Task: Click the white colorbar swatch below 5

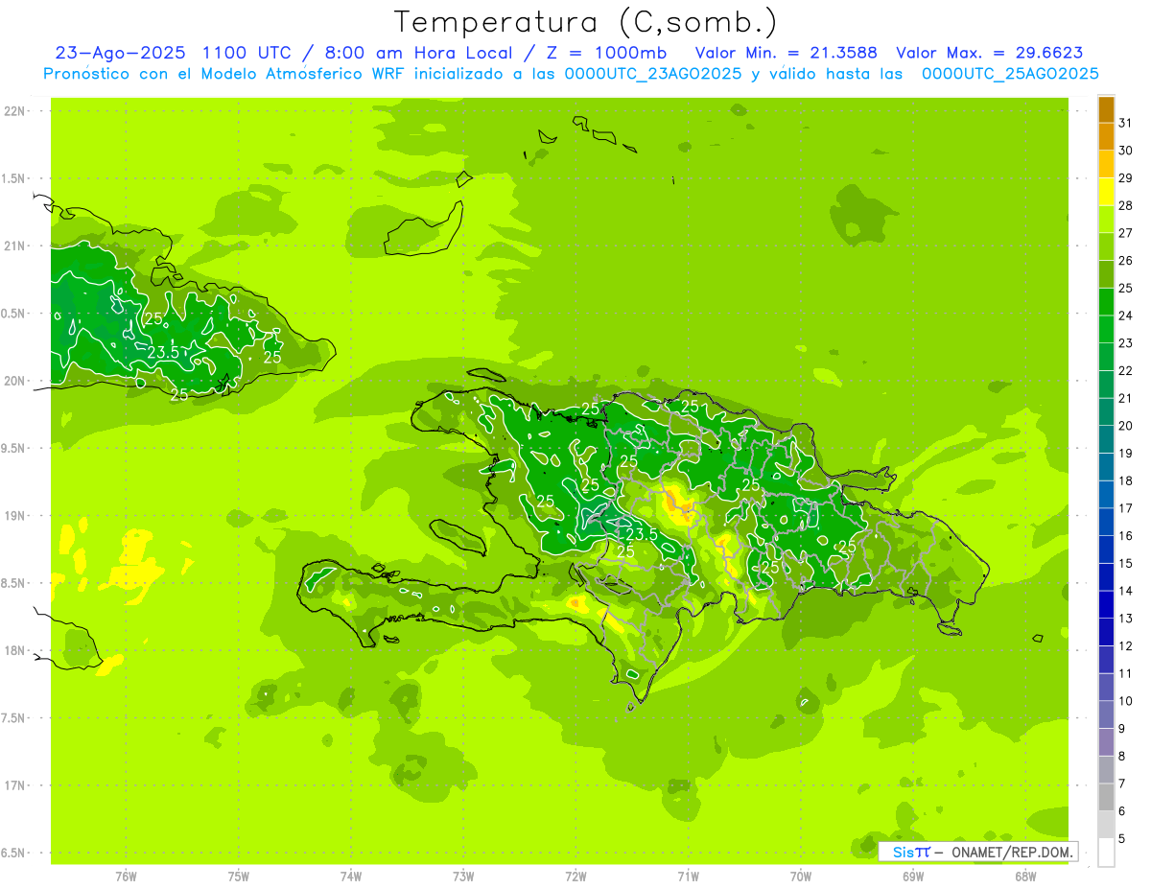Action: coord(1106,854)
